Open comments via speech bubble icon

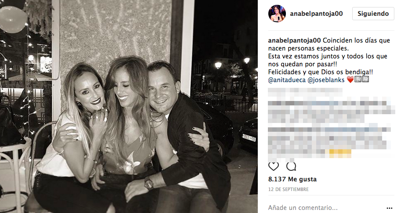coord(291,166)
